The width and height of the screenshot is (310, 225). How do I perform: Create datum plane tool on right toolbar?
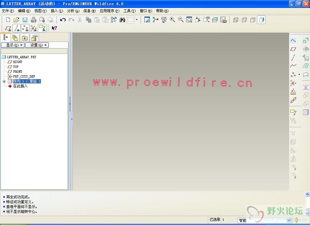(293, 49)
